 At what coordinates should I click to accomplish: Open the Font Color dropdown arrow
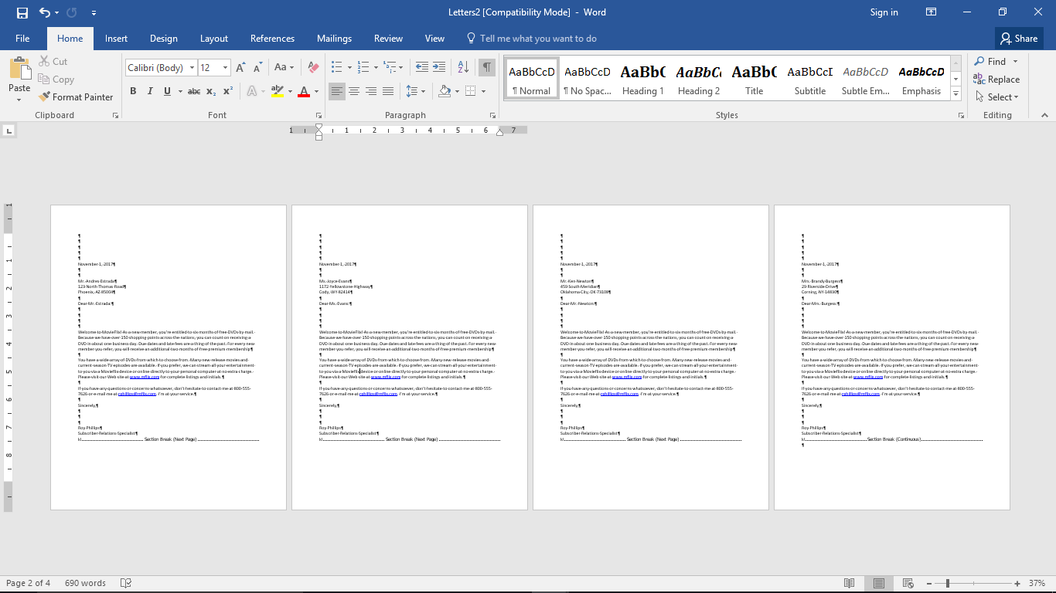(x=316, y=91)
